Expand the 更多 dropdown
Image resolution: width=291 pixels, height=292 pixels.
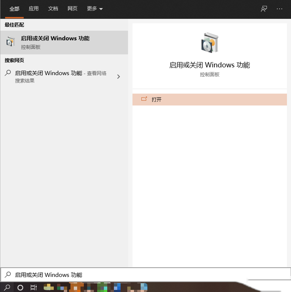[95, 8]
